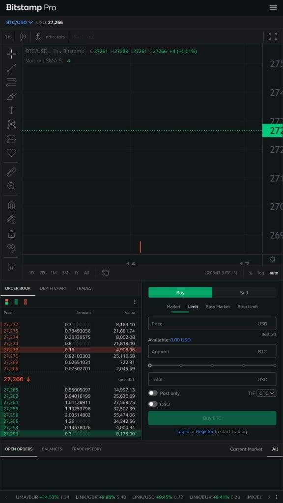Select the text annotation tool
This screenshot has width=283, height=503.
pyautogui.click(x=11, y=111)
